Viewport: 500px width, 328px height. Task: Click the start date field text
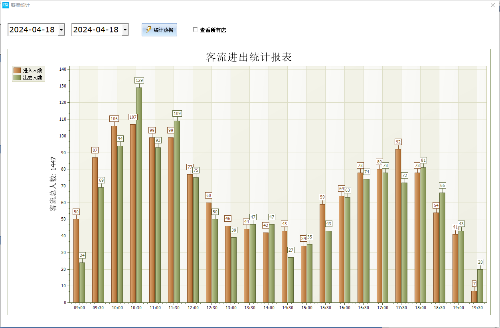coord(32,30)
